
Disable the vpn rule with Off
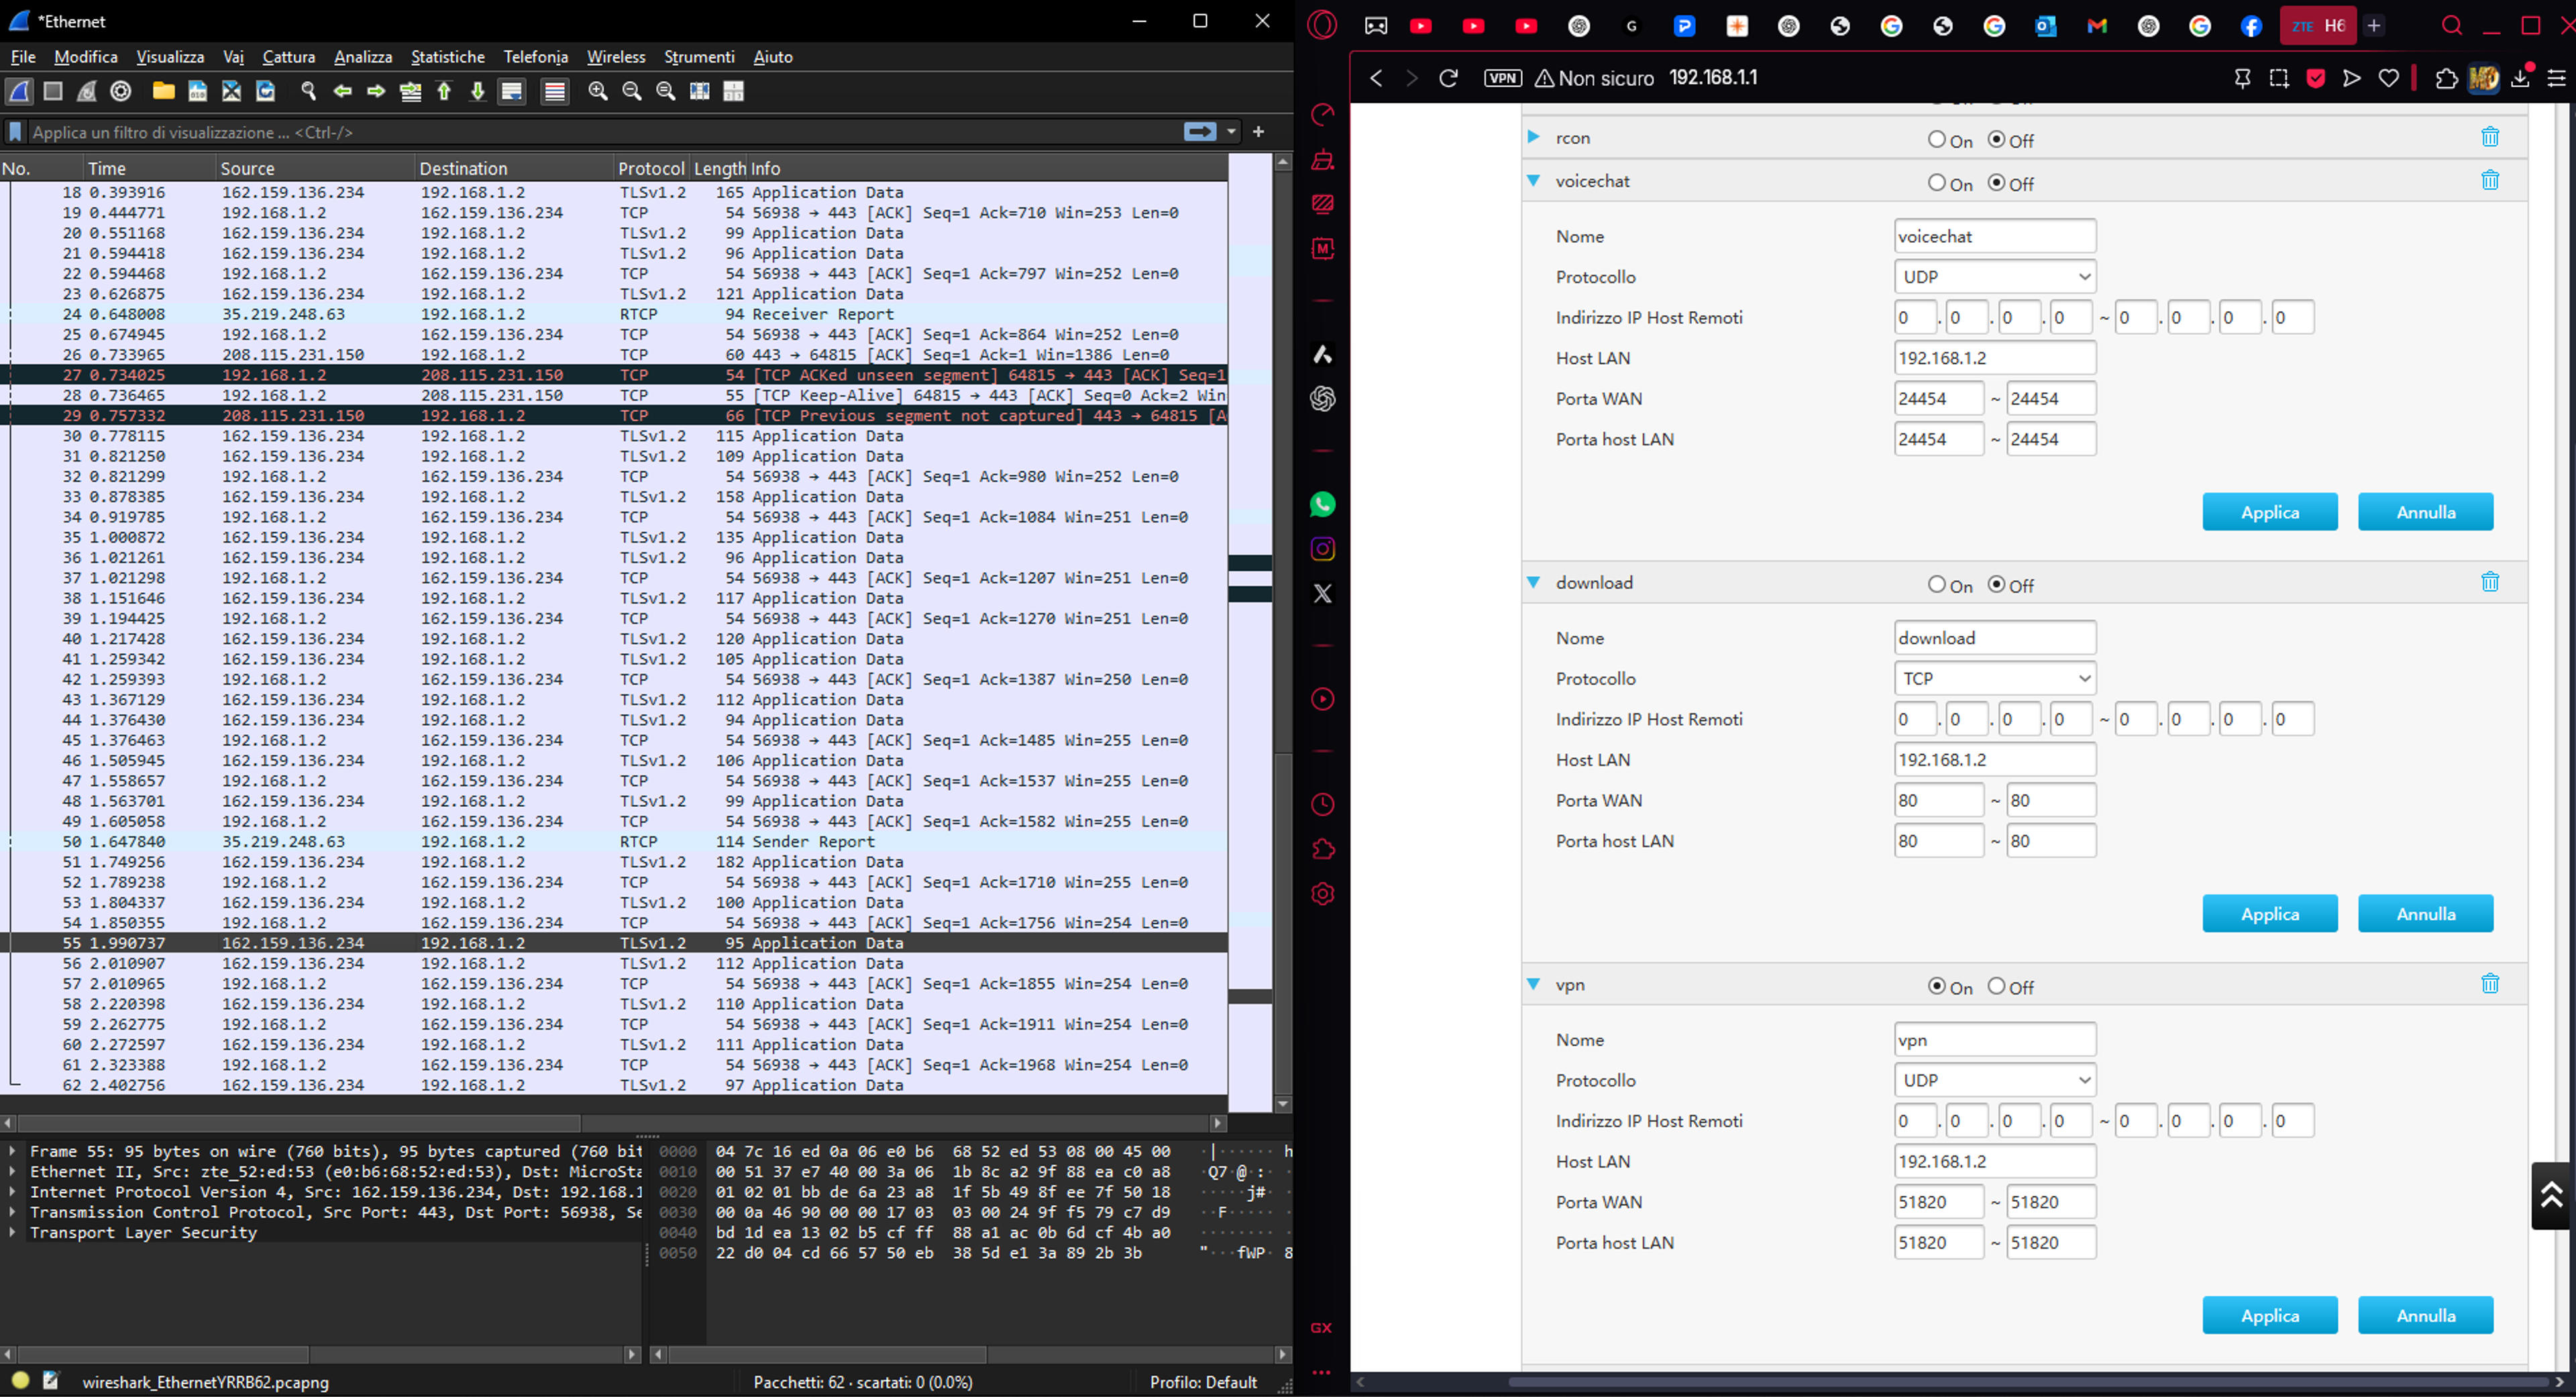tap(1996, 987)
